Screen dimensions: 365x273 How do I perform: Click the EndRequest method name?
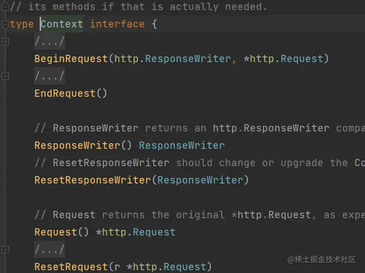65,93
